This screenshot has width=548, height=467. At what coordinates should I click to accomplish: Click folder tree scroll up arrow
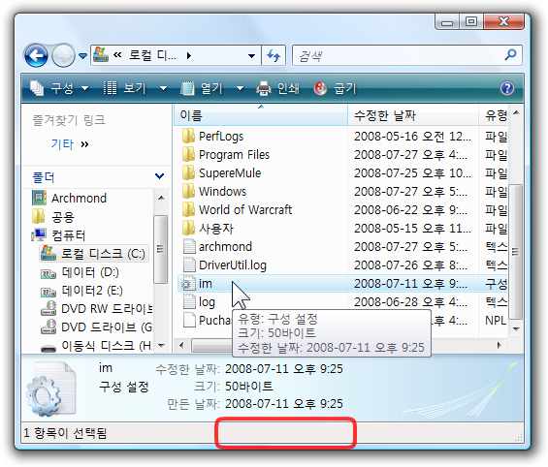pos(161,198)
